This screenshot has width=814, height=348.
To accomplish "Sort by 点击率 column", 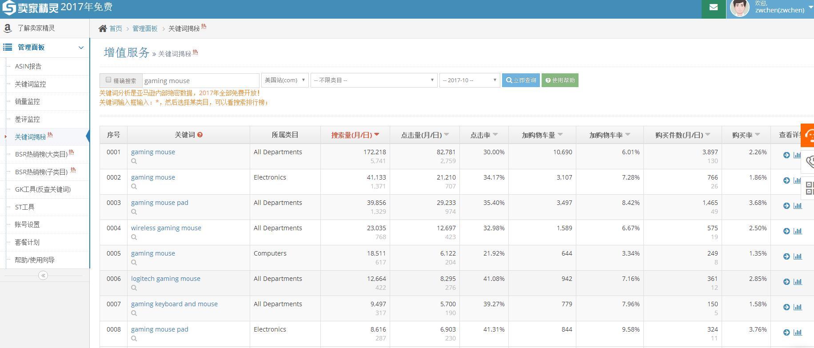I will 484,135.
